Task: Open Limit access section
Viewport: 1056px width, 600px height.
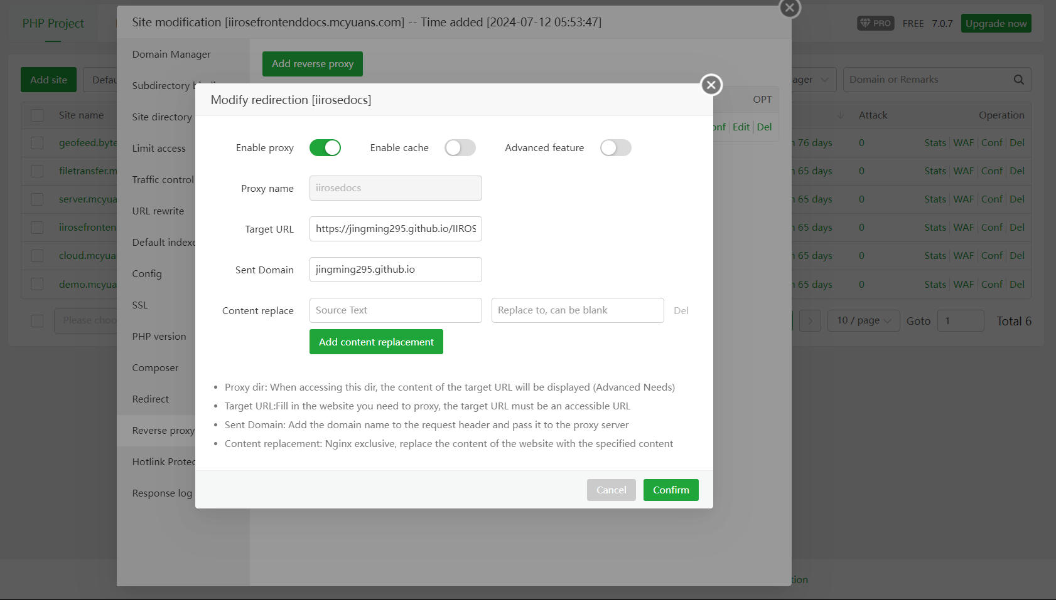Action: (159, 149)
